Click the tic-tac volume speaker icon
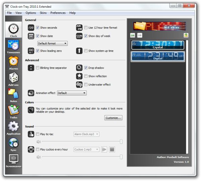Screen dimensions: 201x181 coord(39,142)
